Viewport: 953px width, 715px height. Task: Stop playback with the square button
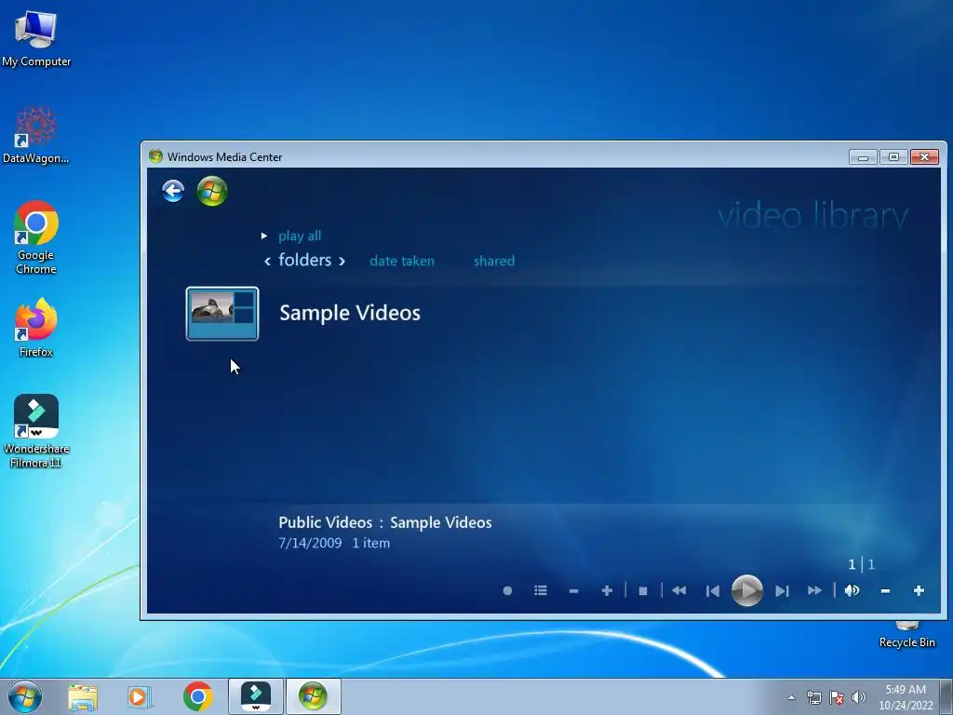click(643, 591)
